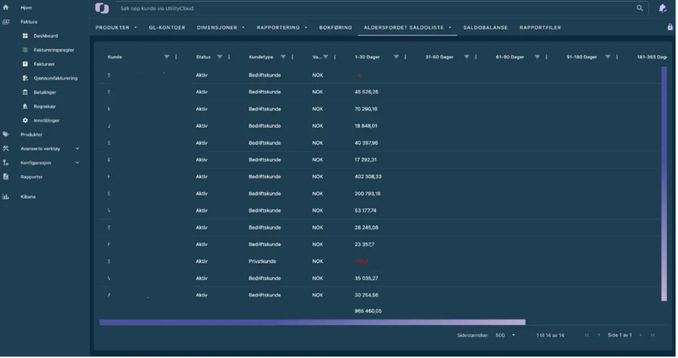This screenshot has height=358, width=678.
Task: Go to next page arrow
Action: point(640,335)
